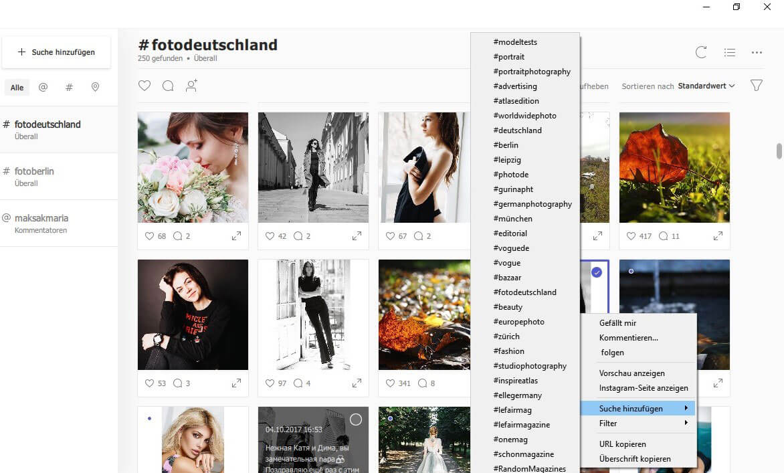784x473 pixels.
Task: Click the filter funnel icon
Action: point(757,86)
